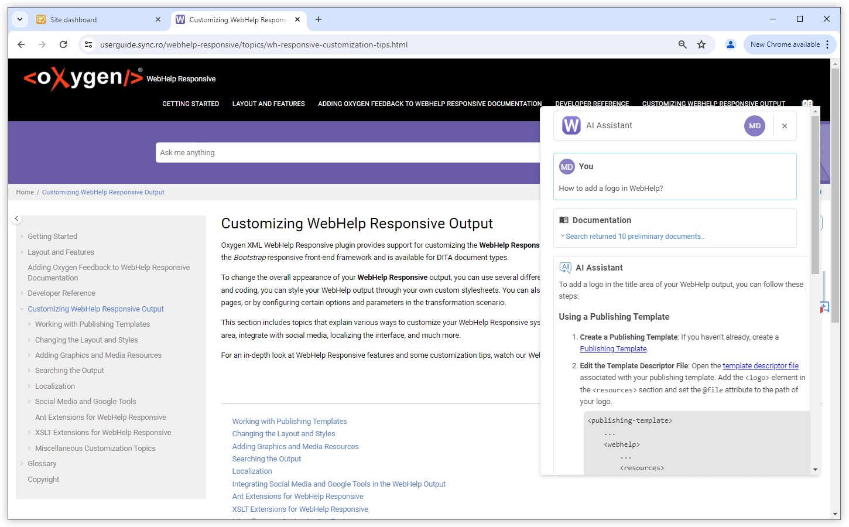The height and width of the screenshot is (527, 849).
Task: Open the DEVELOPER REFERENCE menu
Action: pos(591,104)
